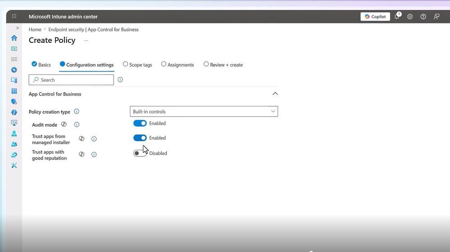Click Microsoft Intune admin center title
This screenshot has height=252, width=450.
tap(63, 17)
